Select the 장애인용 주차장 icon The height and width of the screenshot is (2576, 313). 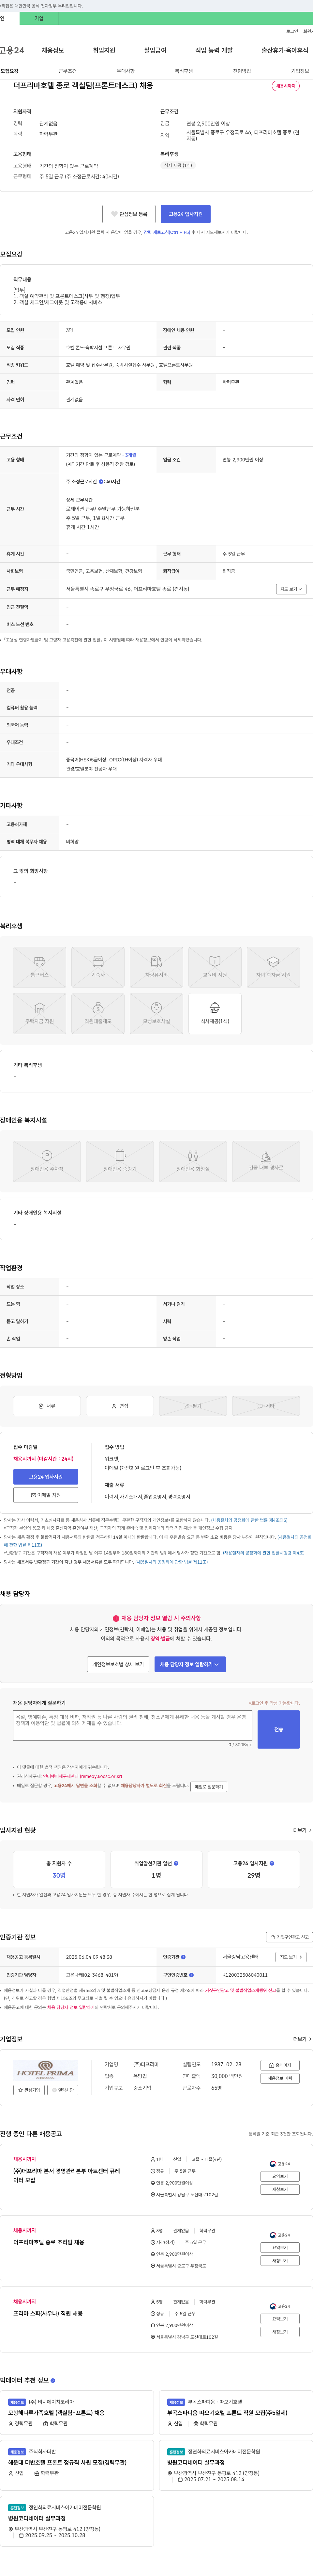[x=47, y=1161]
